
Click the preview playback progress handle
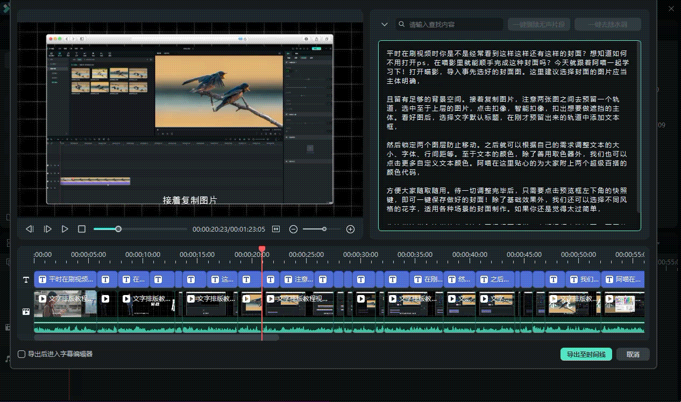[x=118, y=229]
